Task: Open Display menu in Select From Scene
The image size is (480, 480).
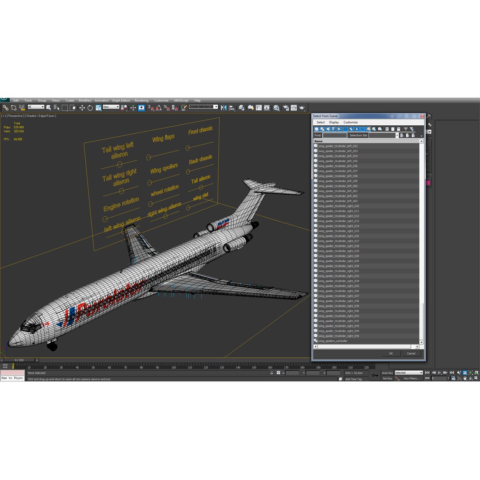Action: 334,122
